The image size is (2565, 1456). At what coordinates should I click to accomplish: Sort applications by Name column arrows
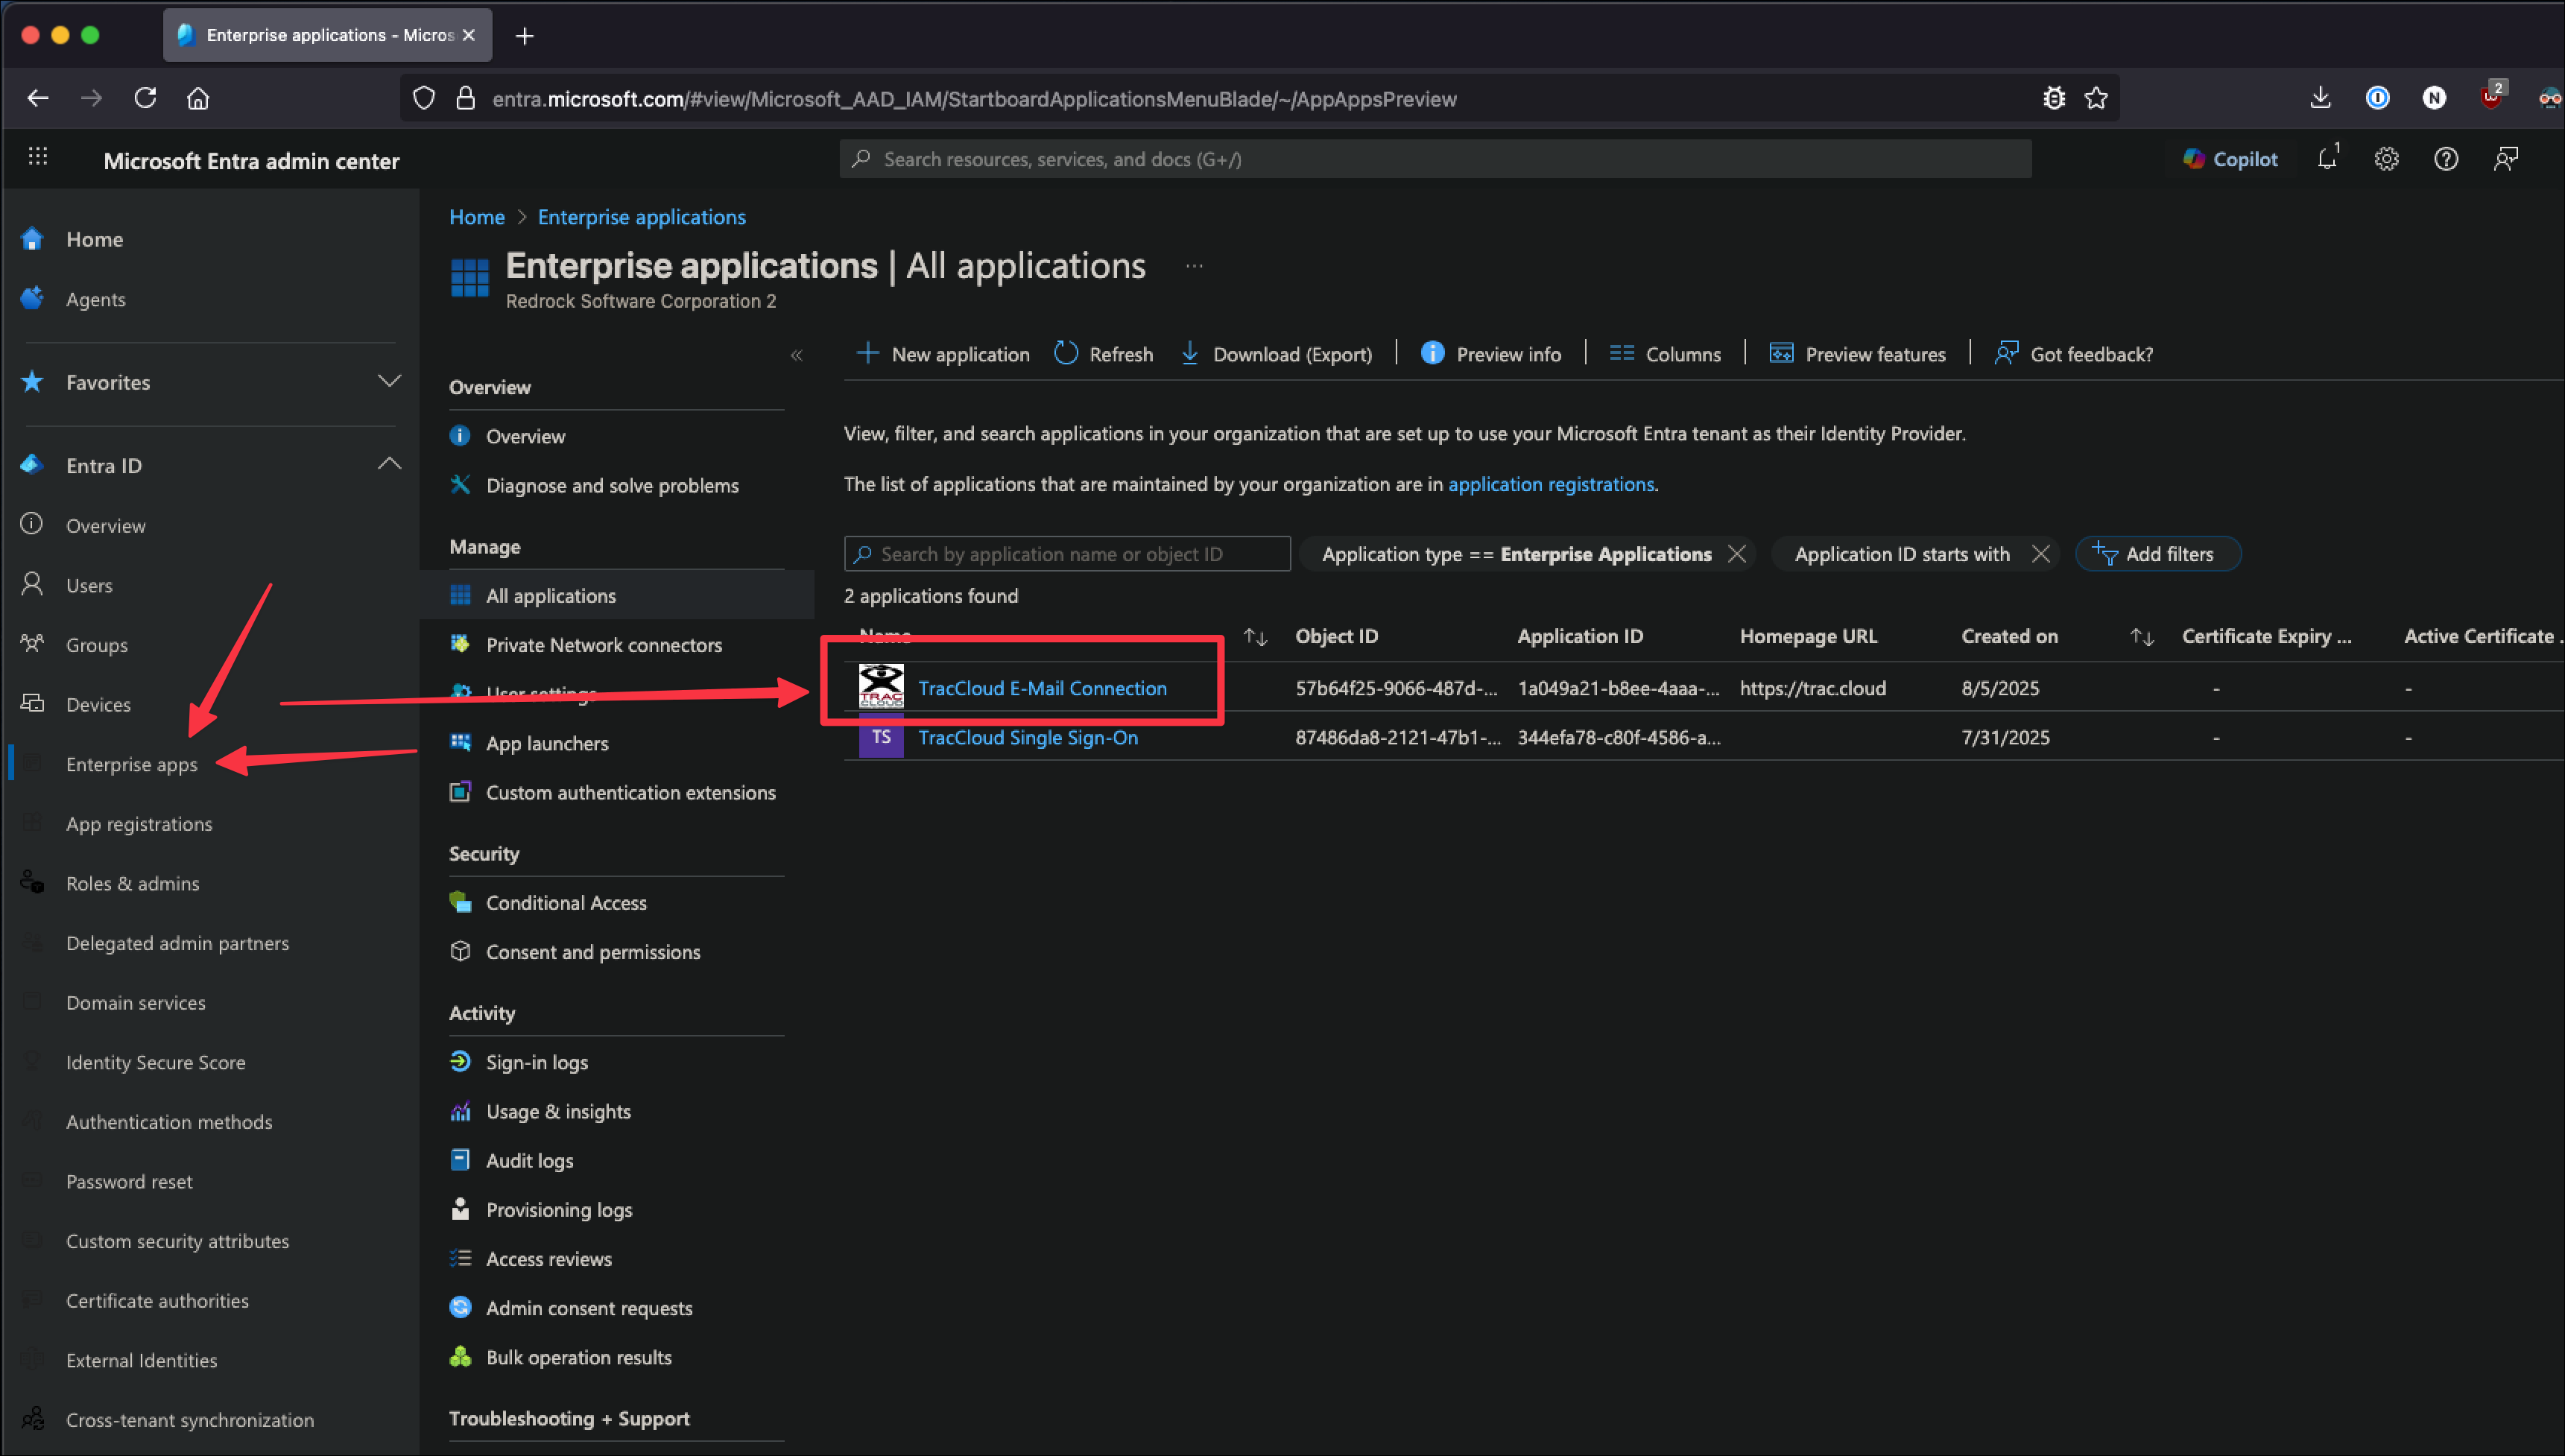[1255, 637]
